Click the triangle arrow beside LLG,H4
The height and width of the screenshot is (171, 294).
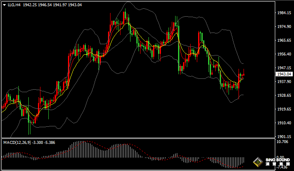pyautogui.click(x=4, y=5)
